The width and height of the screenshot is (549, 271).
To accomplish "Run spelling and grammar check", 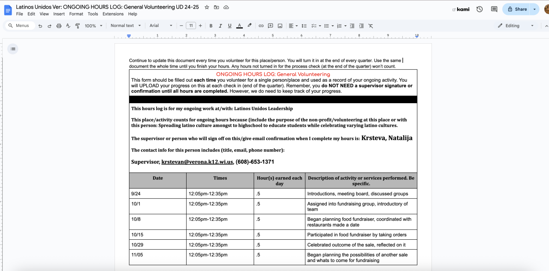I will click(x=68, y=26).
